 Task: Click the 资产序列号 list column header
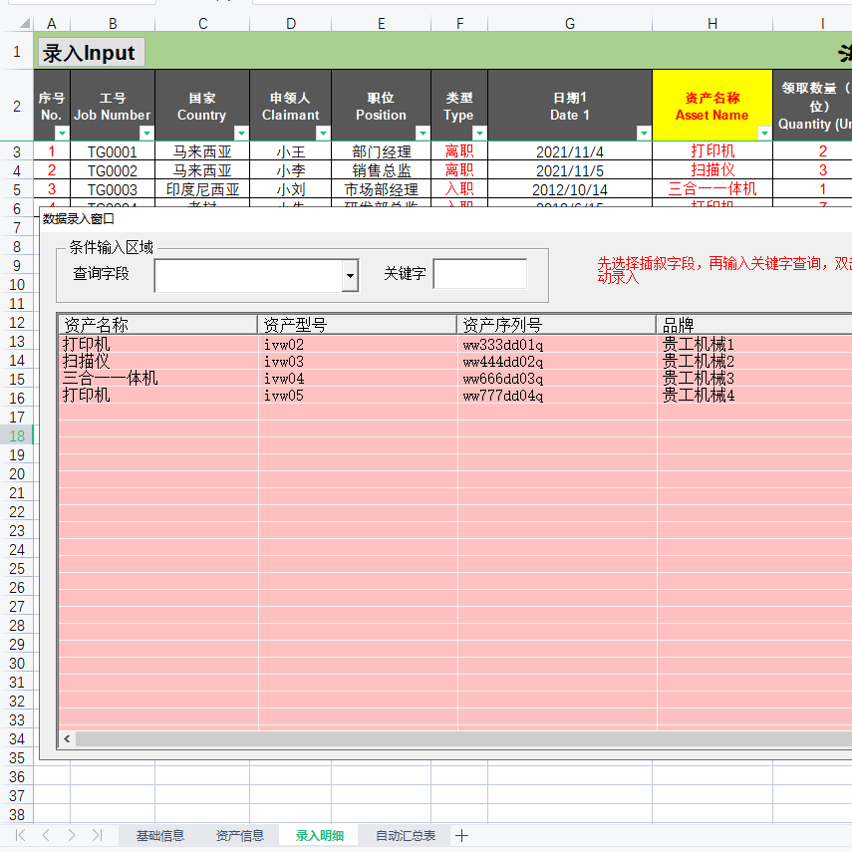556,325
